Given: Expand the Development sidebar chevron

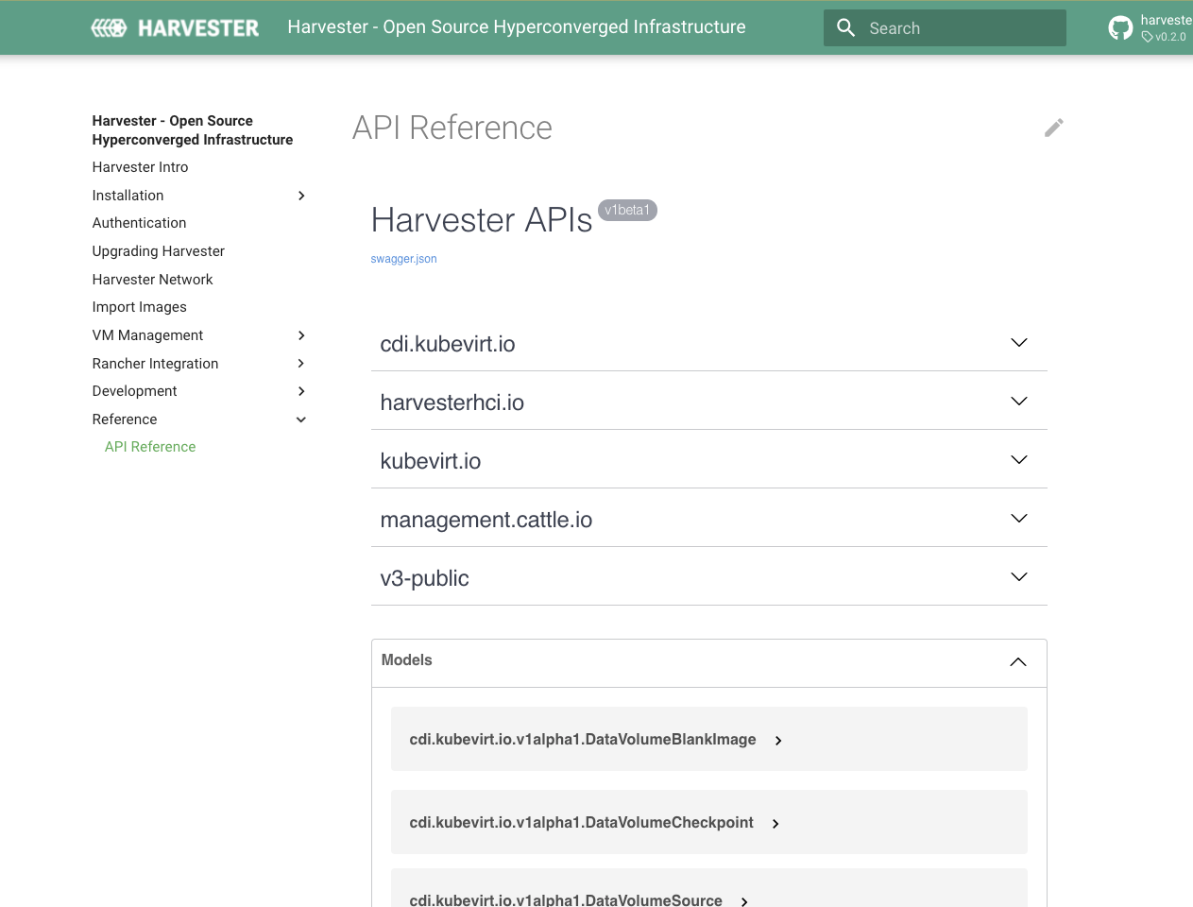Looking at the screenshot, I should coord(301,391).
